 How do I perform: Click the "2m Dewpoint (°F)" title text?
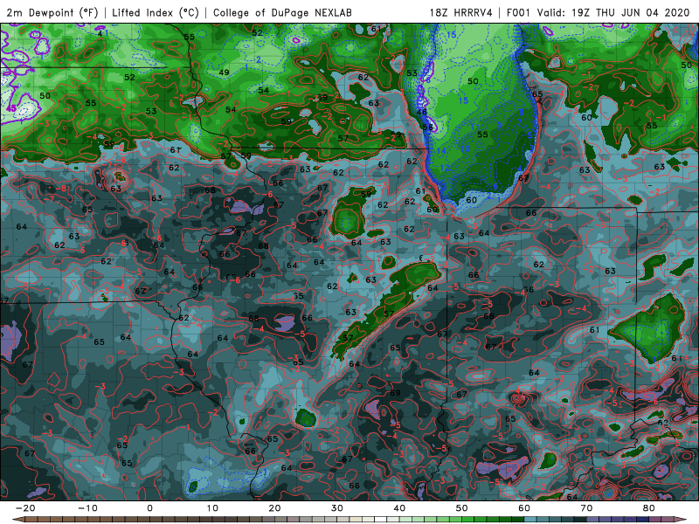click(x=52, y=13)
